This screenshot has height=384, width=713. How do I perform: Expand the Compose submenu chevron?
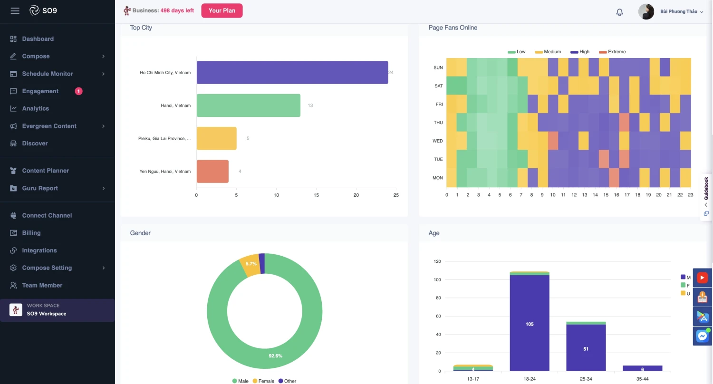pos(103,57)
